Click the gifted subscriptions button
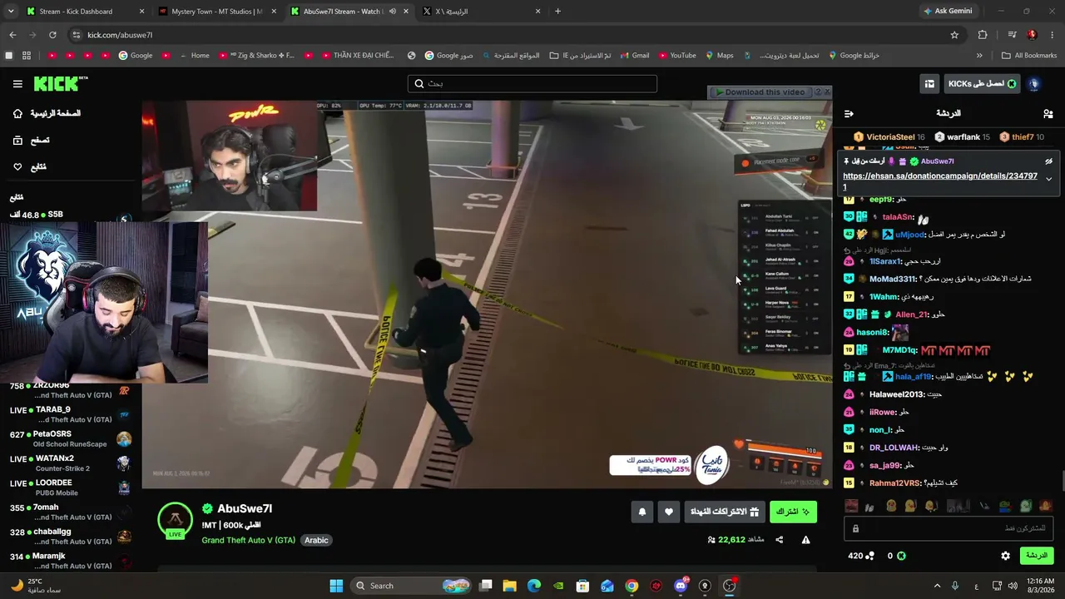The image size is (1065, 599). point(725,512)
